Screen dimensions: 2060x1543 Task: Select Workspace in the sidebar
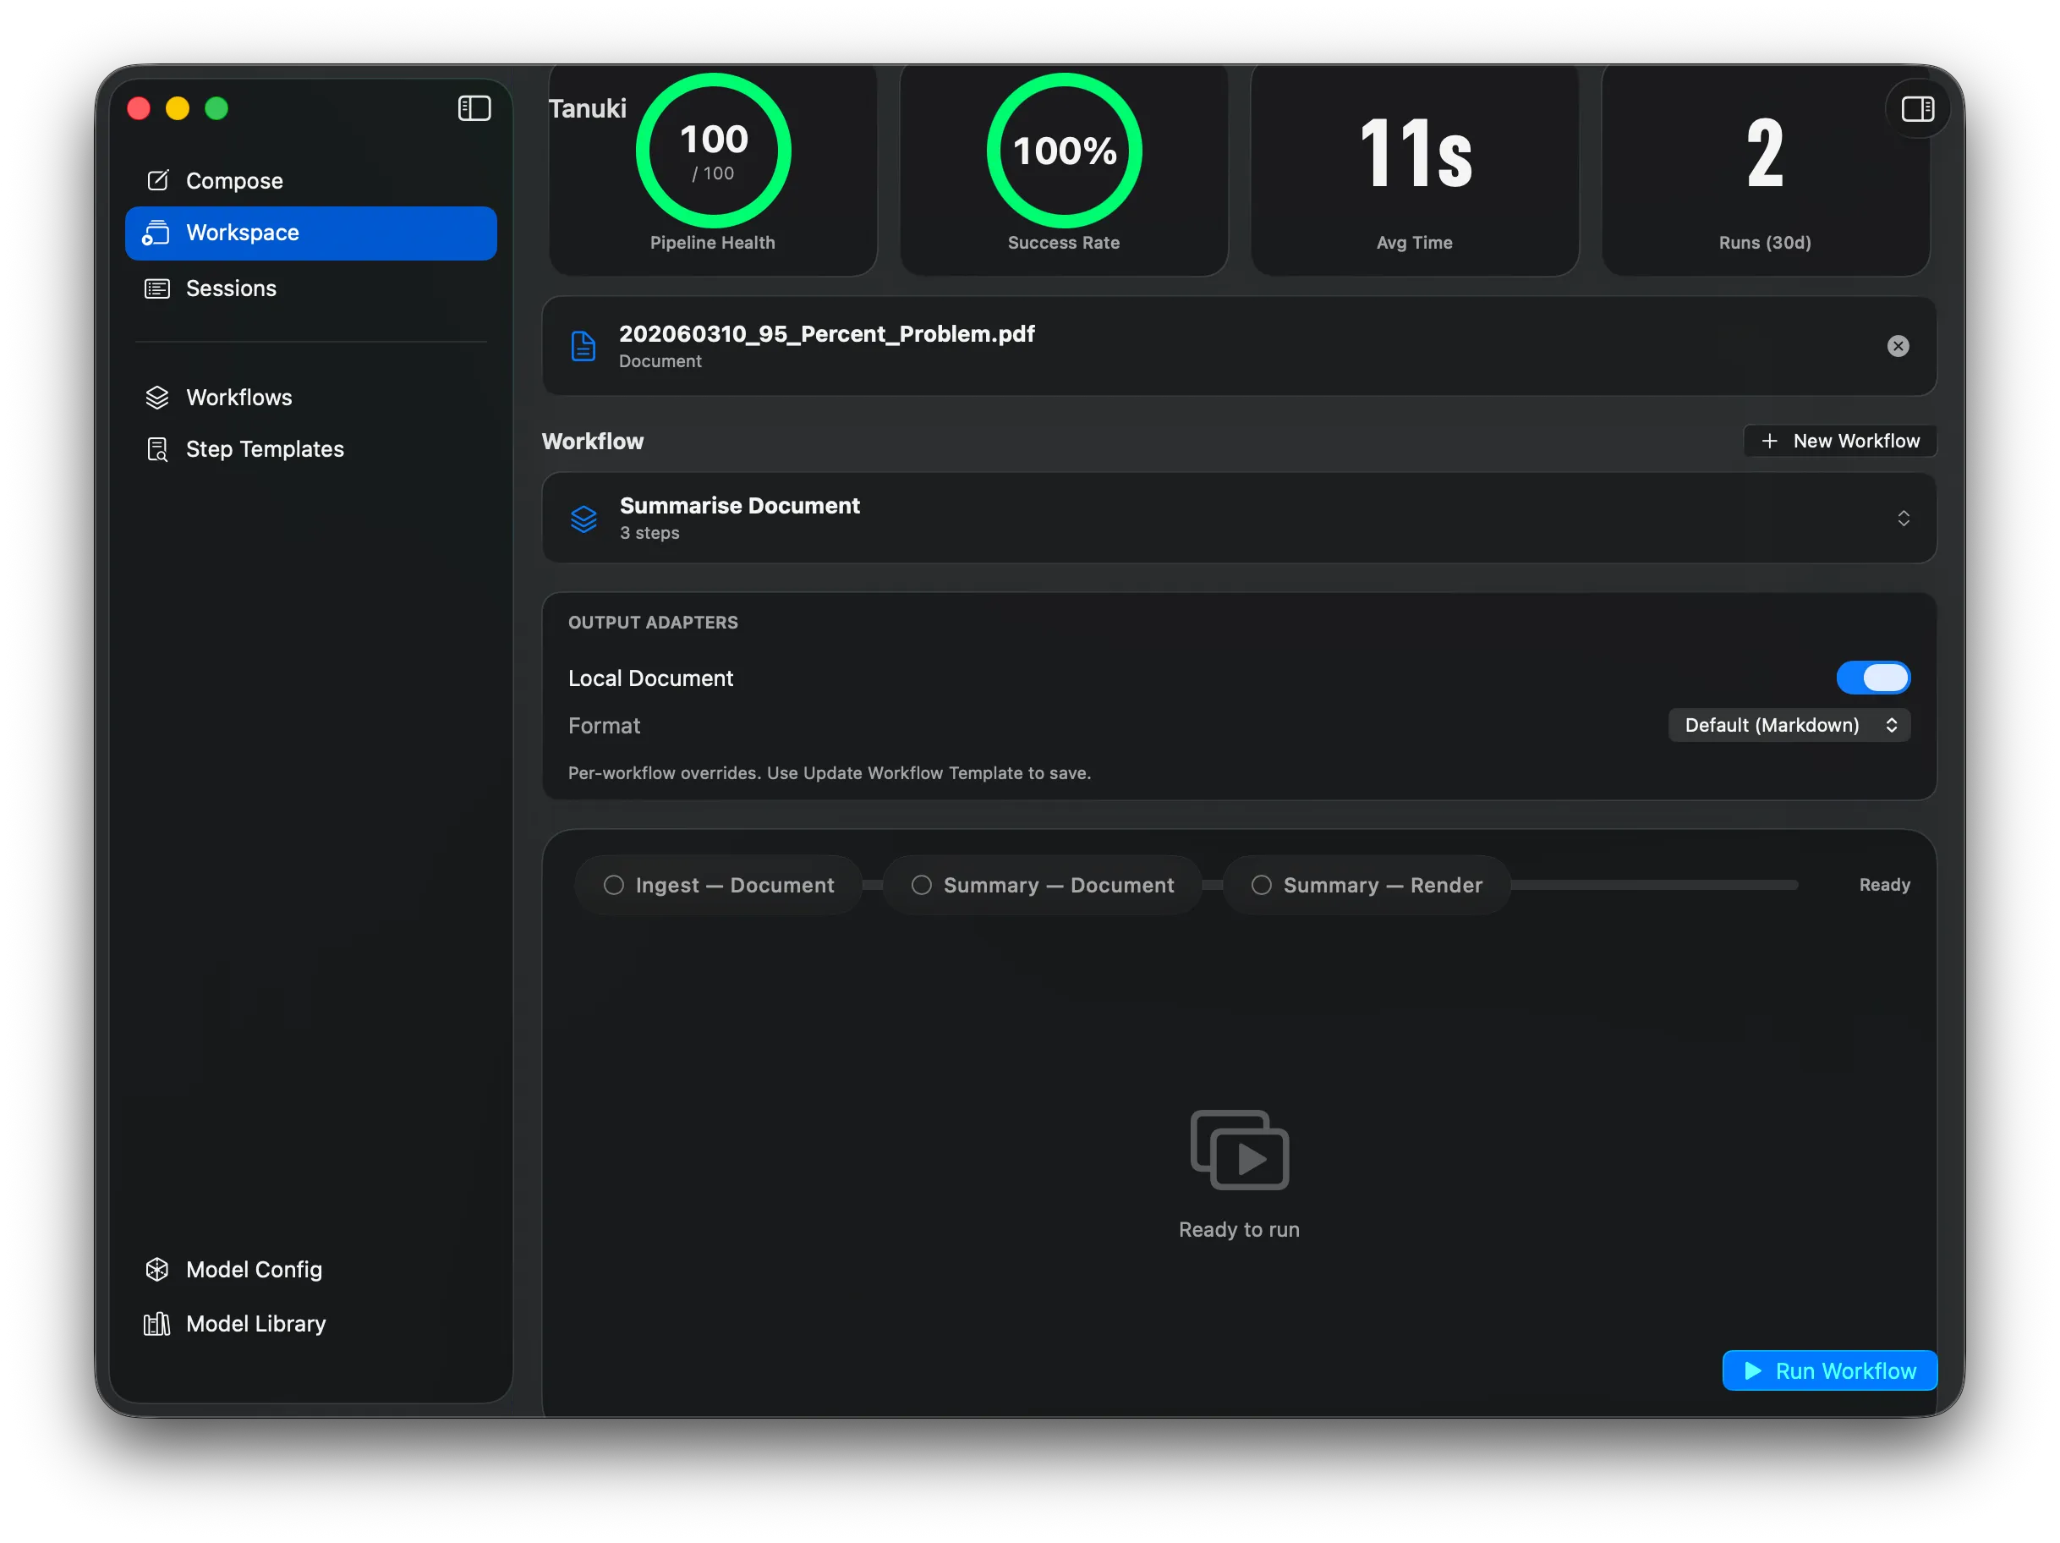point(311,233)
